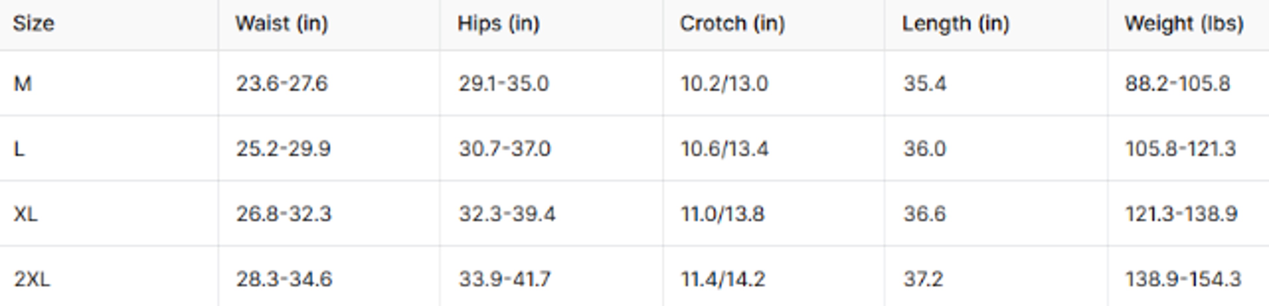Select the XL size cell
The width and height of the screenshot is (1269, 306).
tap(25, 214)
